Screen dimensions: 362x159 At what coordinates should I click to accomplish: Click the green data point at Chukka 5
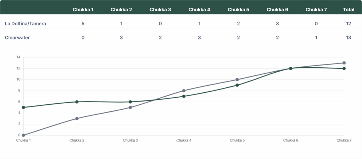coord(237,85)
